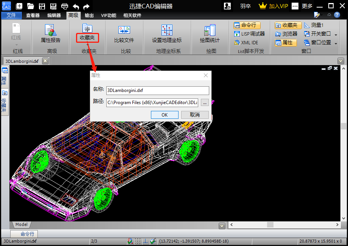Redo the last action
The height and width of the screenshot is (246, 348).
[x=86, y=7]
